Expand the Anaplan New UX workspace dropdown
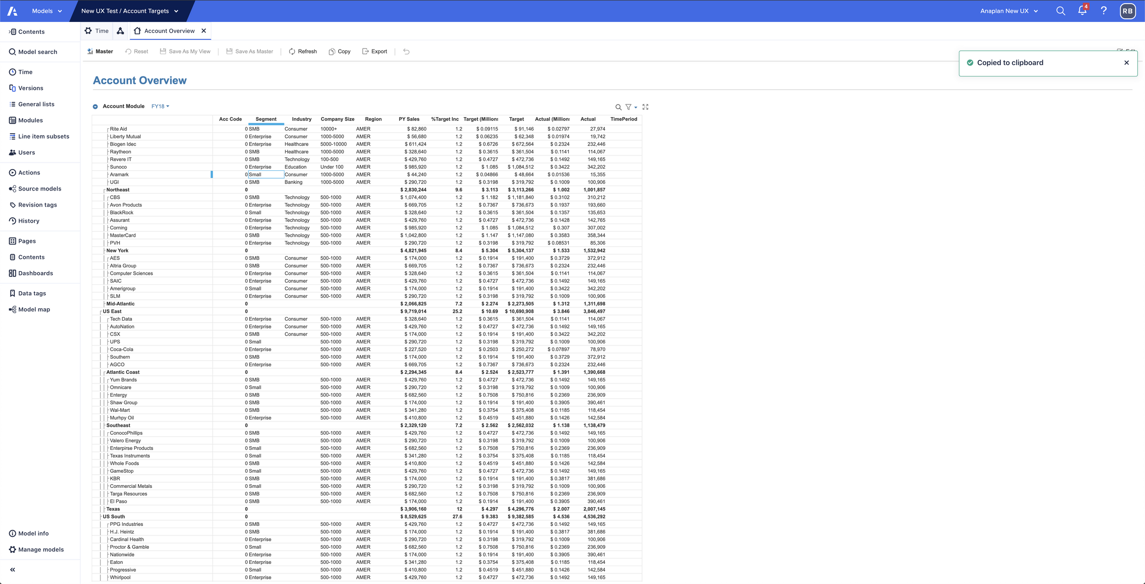Screen dimensions: 1145x584 (x=1009, y=11)
